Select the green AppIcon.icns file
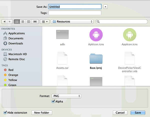The height and width of the screenshot is (117, 150). tap(129, 35)
